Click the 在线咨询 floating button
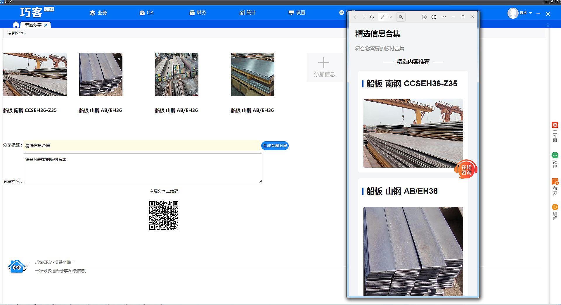This screenshot has width=561, height=305. click(x=466, y=170)
